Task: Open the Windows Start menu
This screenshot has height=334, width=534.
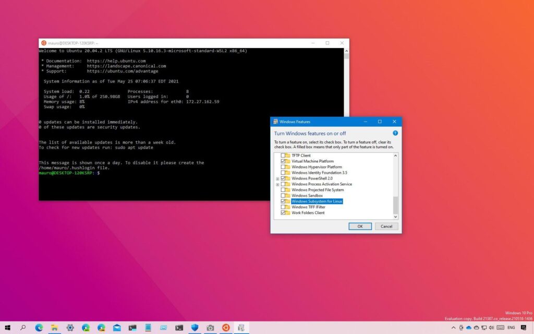Action: [7, 328]
